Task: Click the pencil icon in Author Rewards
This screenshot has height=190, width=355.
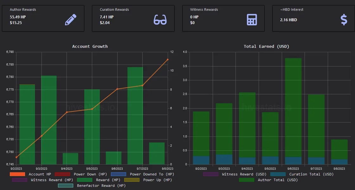Action: pyautogui.click(x=71, y=19)
